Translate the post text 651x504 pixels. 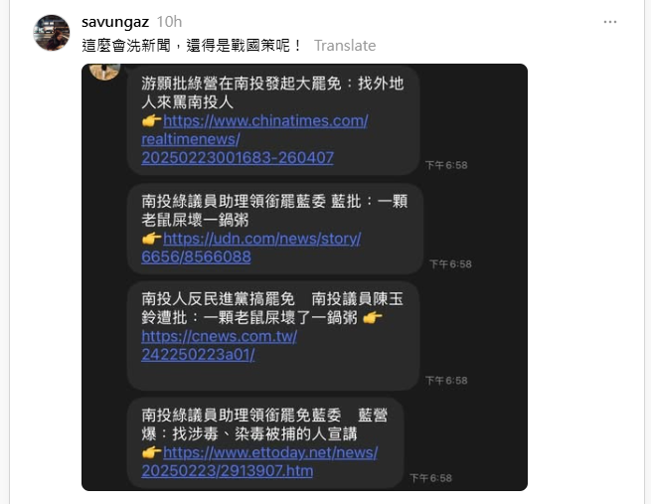coord(345,46)
